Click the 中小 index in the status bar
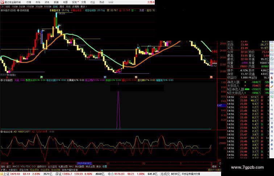This screenshot has height=176, width=274. pos(111,174)
